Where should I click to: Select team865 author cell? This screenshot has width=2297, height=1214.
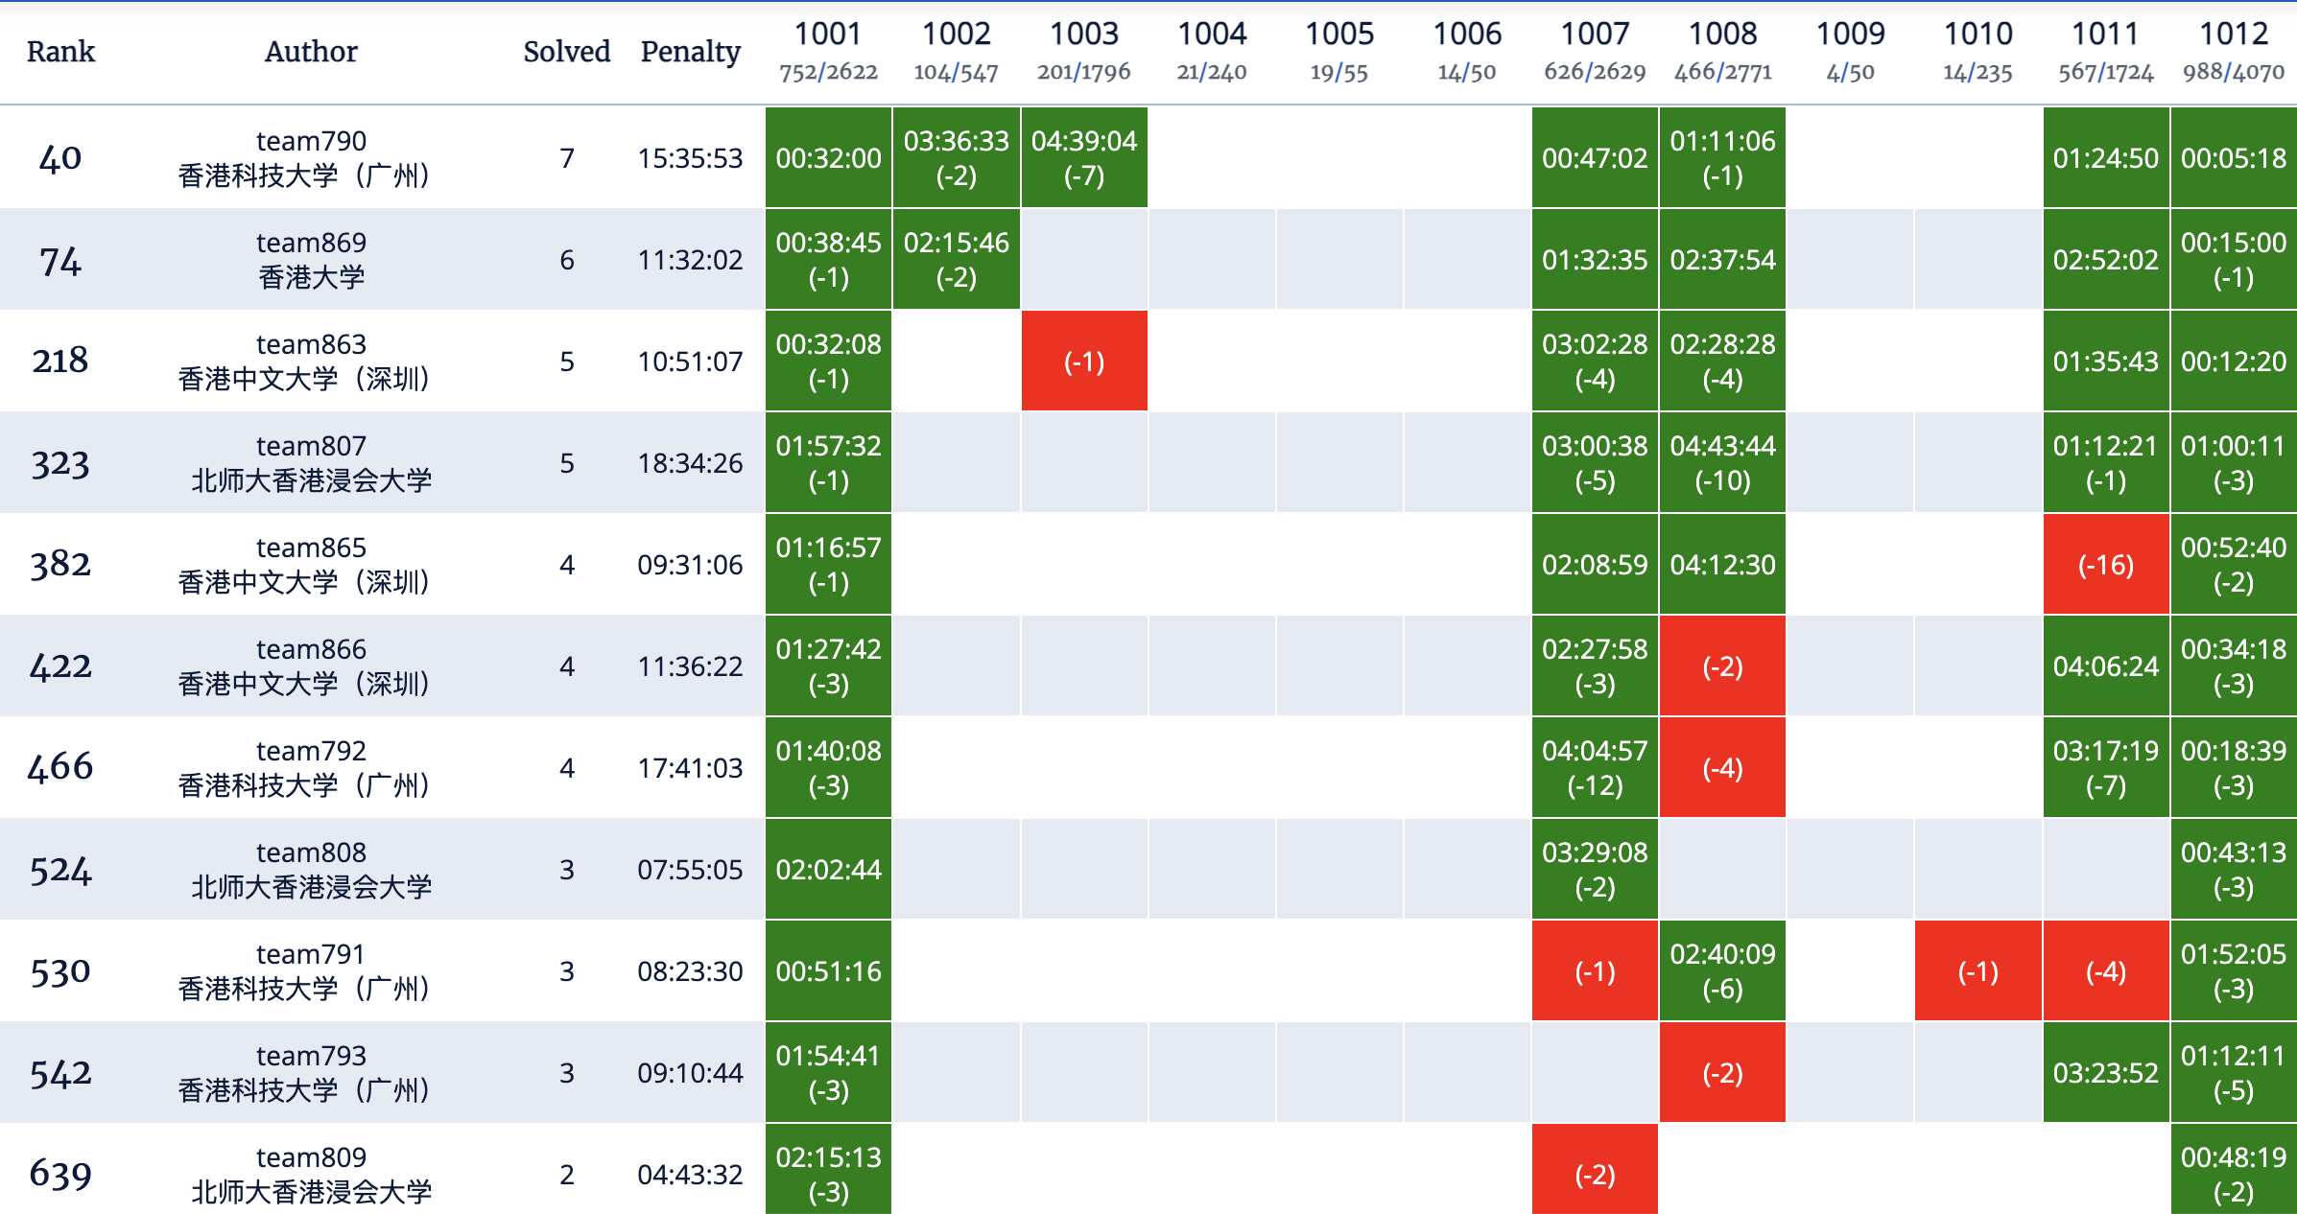[311, 564]
